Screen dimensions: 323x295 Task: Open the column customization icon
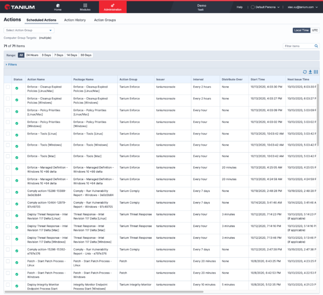pos(316,72)
